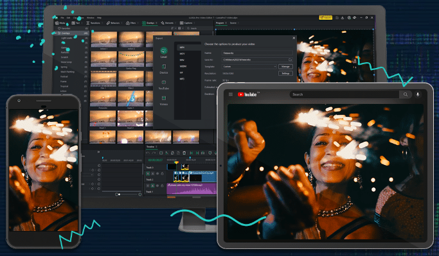Screen dimensions: 439x256
Task: Switch to the Filters tab
Action: pyautogui.click(x=131, y=23)
